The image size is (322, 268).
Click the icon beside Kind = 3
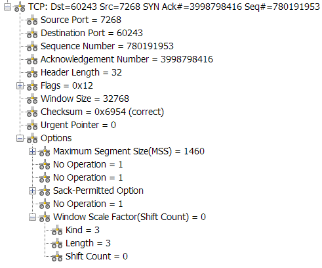pyautogui.click(x=57, y=231)
